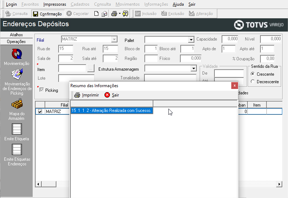Open Movimentação de Endereços de Picking icon
Screen dimensions: 288x198
pos(17,74)
